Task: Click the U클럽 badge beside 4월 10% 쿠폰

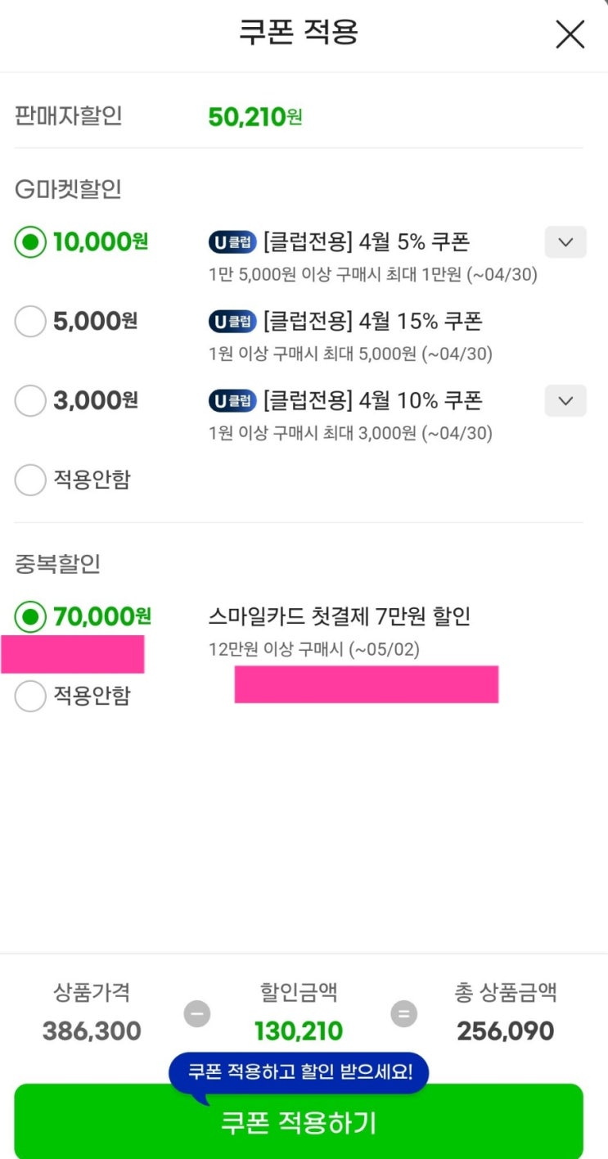Action: pyautogui.click(x=232, y=401)
